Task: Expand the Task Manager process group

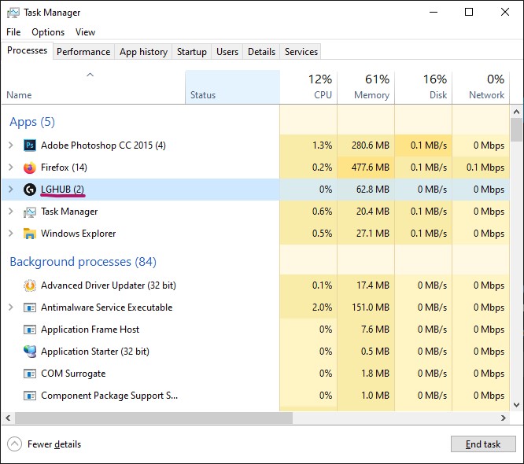Action: 11,212
